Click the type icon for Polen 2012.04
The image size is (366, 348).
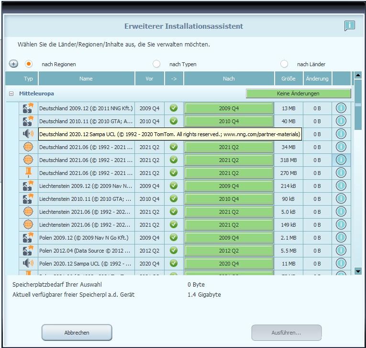[28, 251]
